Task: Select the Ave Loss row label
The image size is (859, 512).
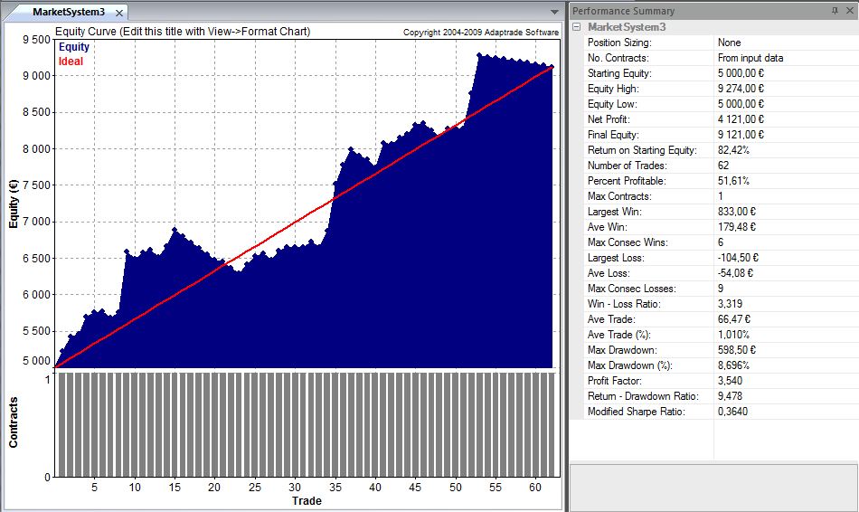Action: pyautogui.click(x=609, y=272)
